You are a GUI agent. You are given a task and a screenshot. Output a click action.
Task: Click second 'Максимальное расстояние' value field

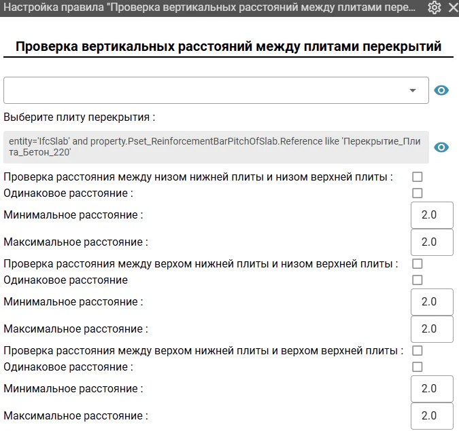click(432, 329)
